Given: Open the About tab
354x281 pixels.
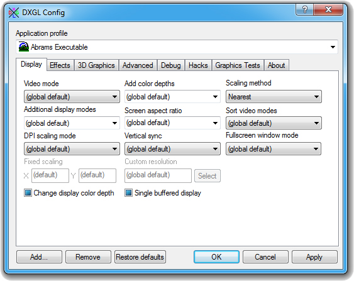Looking at the screenshot, I should [x=276, y=65].
